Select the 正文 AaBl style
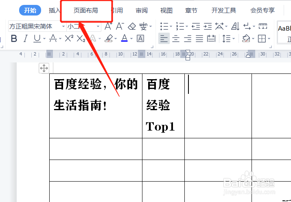Image resolution: width=291 pixels, height=202 pixels. 284,33
